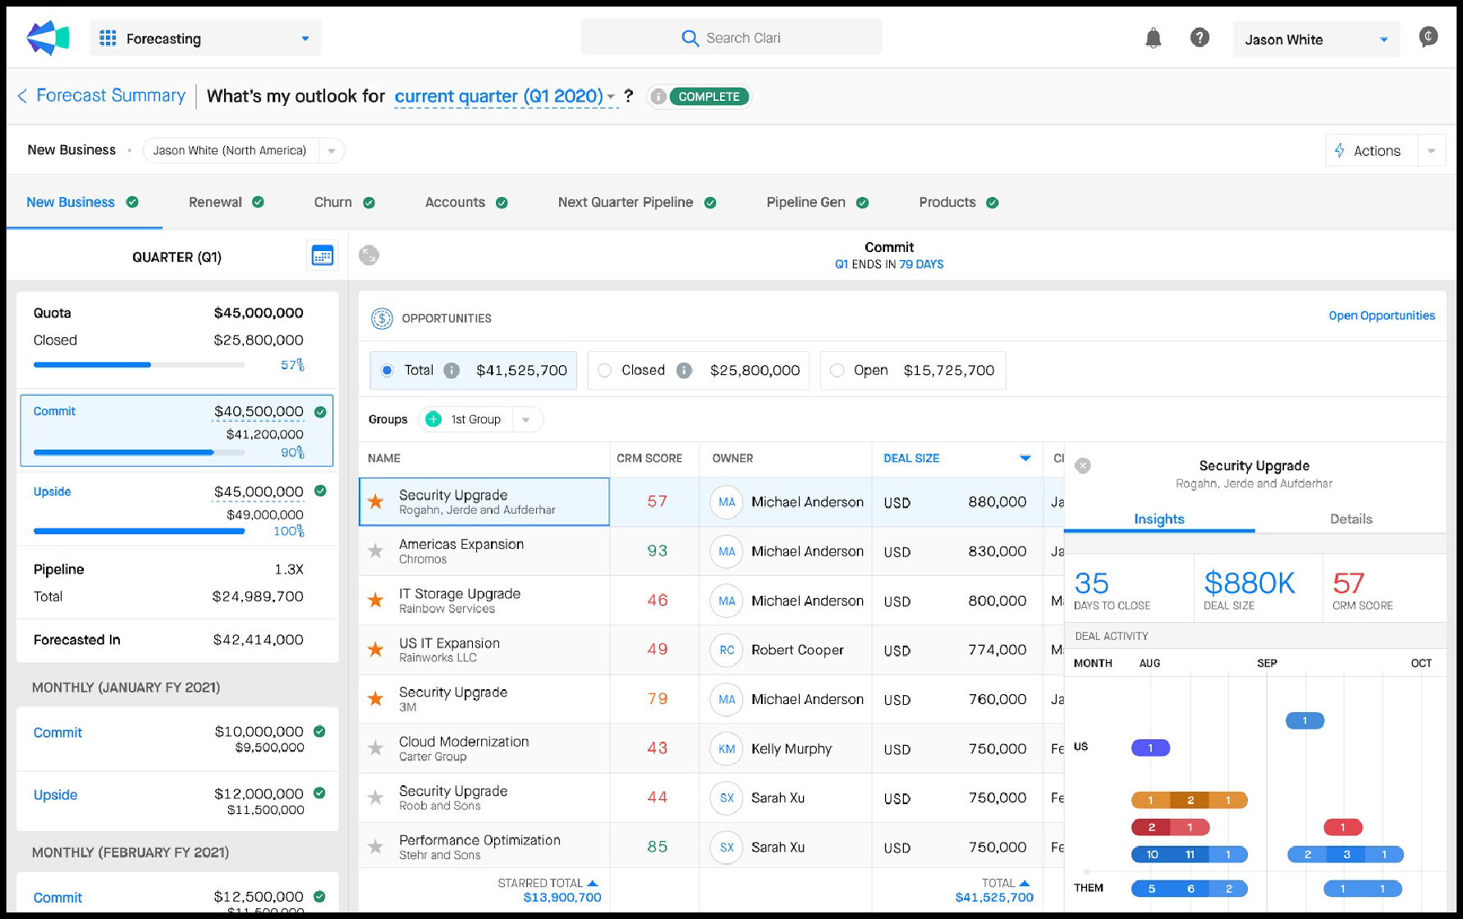Select the Closed opportunities radio button

605,371
